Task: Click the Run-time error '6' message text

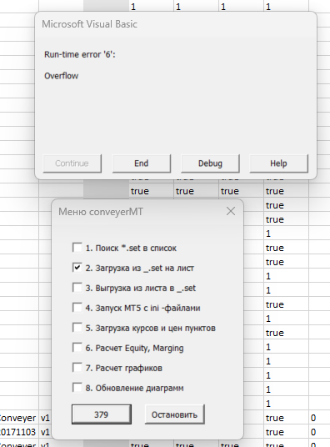Action: click(80, 54)
